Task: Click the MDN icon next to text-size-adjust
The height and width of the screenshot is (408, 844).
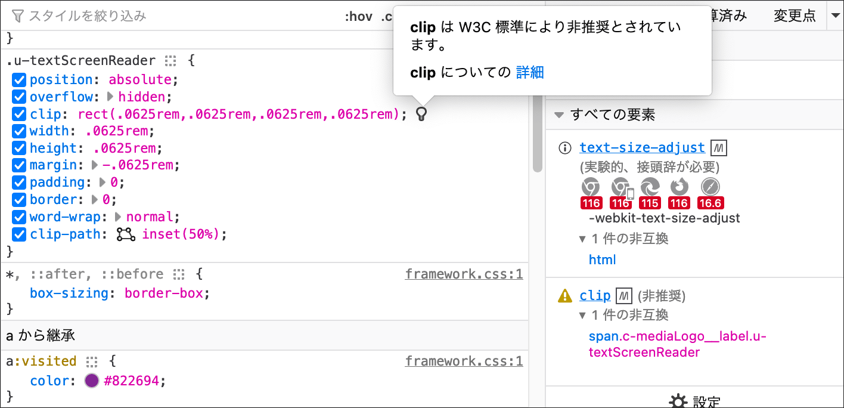Action: (x=719, y=148)
